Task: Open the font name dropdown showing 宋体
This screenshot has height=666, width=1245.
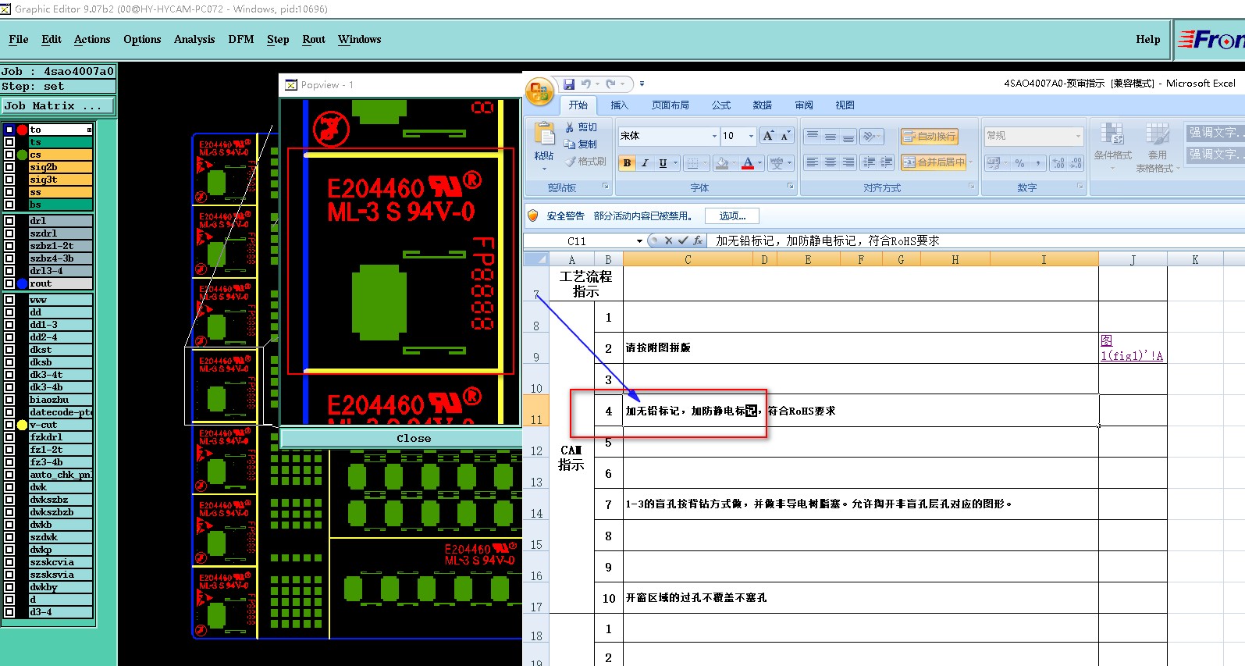Action: tap(714, 136)
